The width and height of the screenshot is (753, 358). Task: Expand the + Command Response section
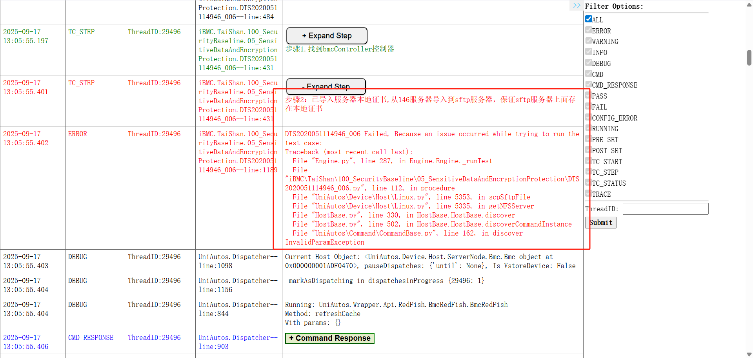[329, 338]
